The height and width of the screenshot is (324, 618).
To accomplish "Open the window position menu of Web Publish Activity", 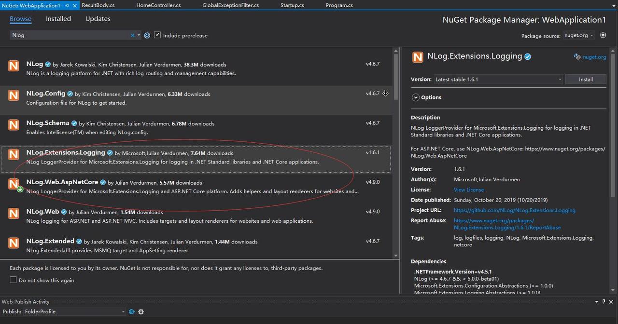I will 596,302.
